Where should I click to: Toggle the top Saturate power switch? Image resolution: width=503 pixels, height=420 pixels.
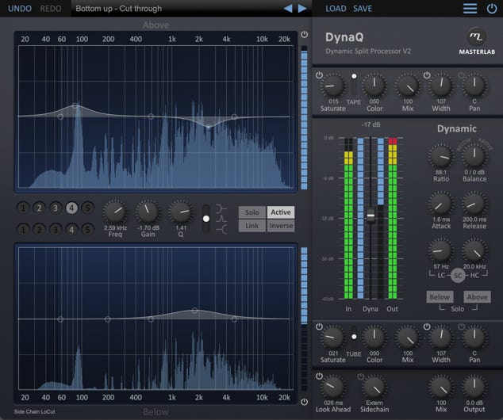click(320, 76)
